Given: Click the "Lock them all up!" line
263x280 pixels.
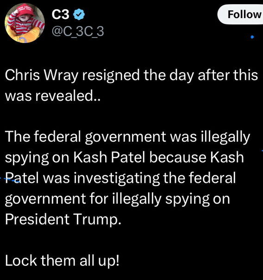Looking at the screenshot, I should [62, 261].
